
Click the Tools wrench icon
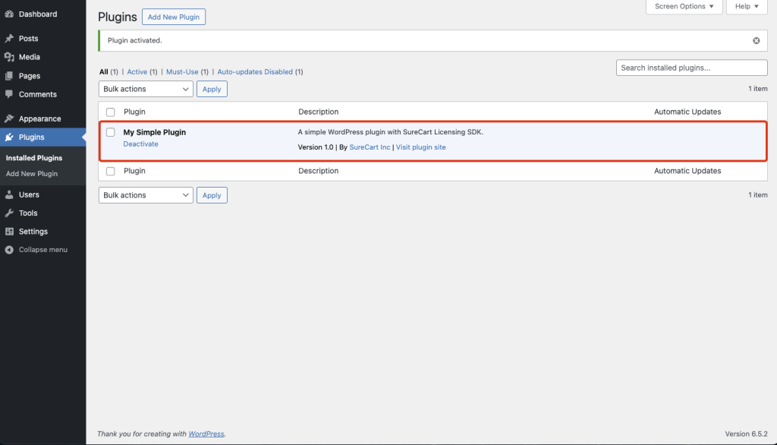click(9, 213)
